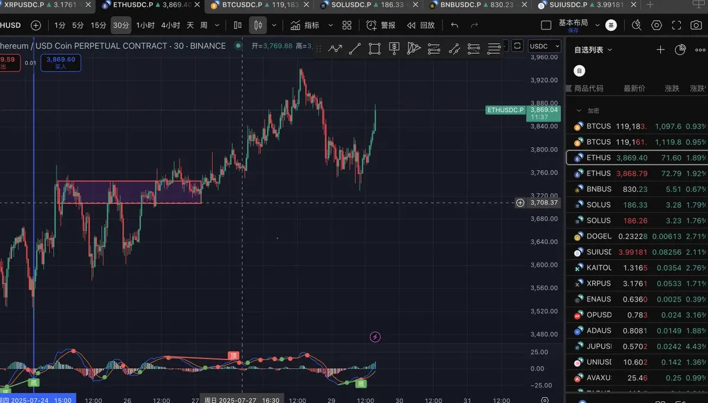
Task: Select the UNIUSD 10.60 watchlist row
Action: (x=637, y=362)
